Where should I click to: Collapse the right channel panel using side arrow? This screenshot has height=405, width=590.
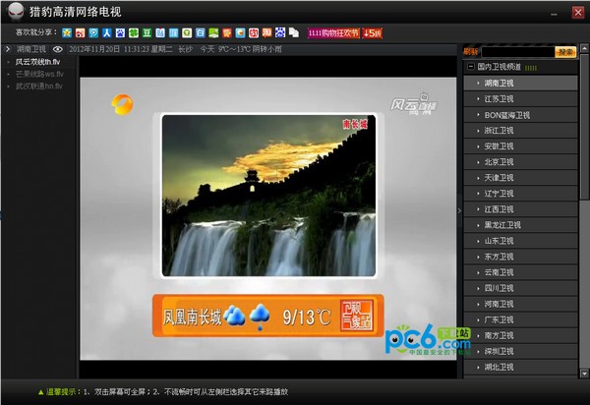tap(457, 208)
